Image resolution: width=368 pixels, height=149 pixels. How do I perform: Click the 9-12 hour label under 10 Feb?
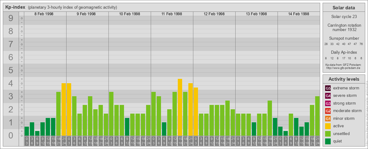coord(127,141)
